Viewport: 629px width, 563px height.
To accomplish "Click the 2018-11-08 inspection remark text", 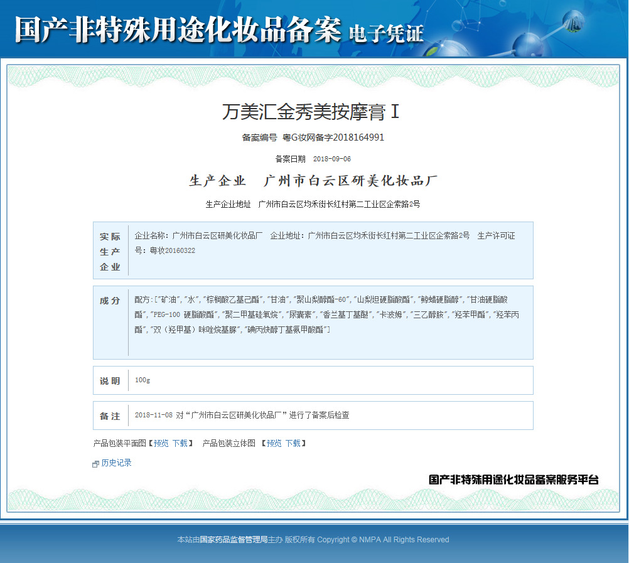I will pyautogui.click(x=242, y=416).
